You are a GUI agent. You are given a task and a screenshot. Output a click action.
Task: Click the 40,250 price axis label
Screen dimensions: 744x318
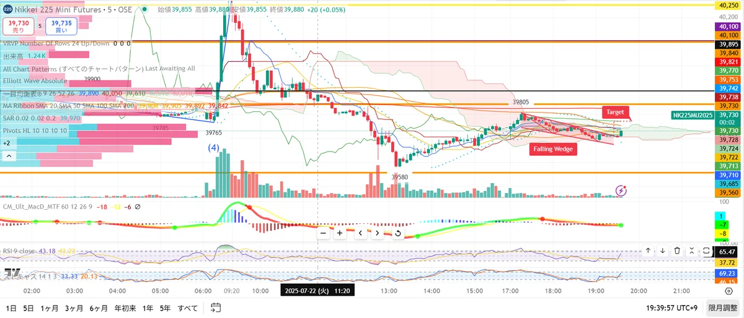click(728, 5)
